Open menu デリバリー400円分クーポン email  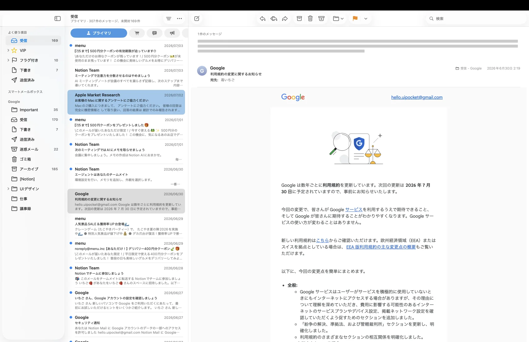pyautogui.click(x=126, y=250)
